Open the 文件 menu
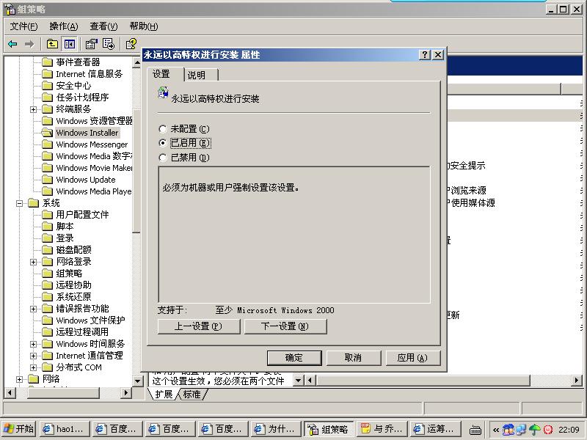The width and height of the screenshot is (587, 440). pos(23,26)
